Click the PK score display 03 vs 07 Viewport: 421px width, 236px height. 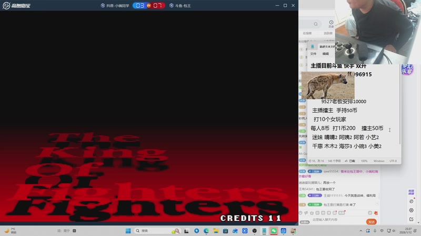point(149,5)
